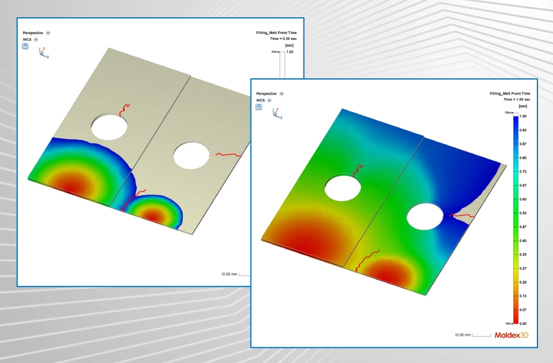Click XYZ axis triad in left viewport
The width and height of the screenshot is (553, 363).
pos(43,54)
